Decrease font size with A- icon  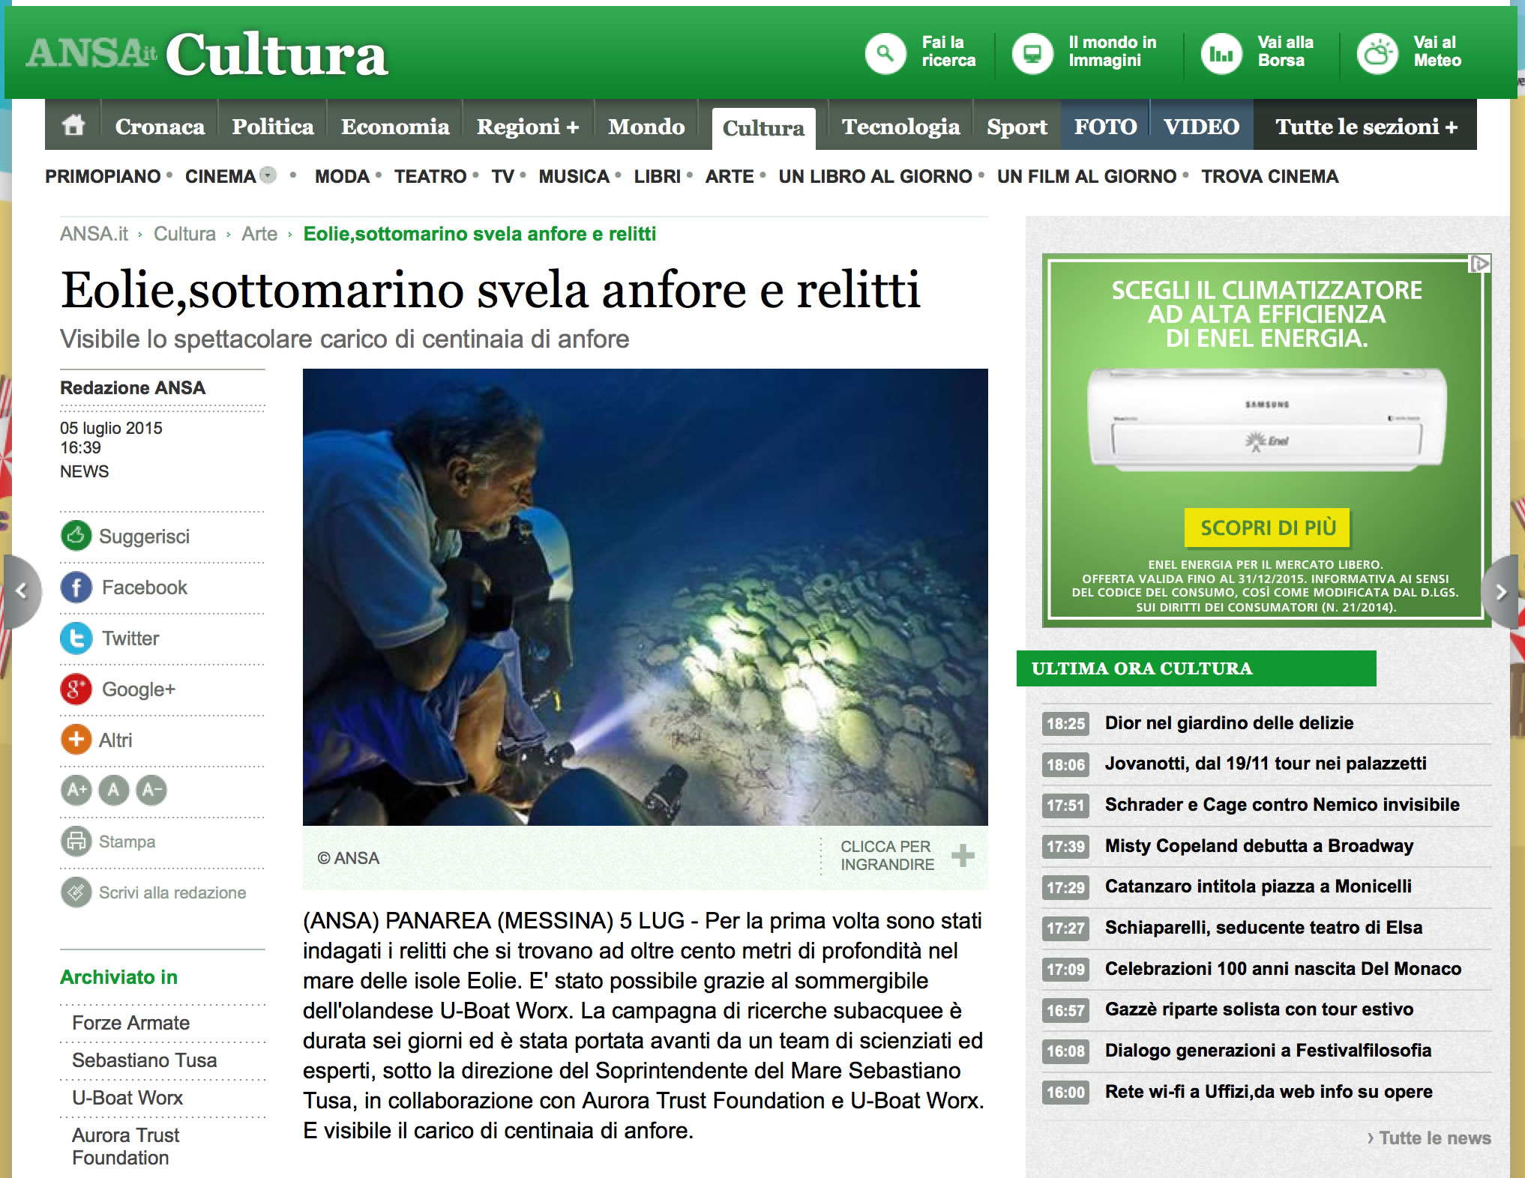(x=151, y=790)
